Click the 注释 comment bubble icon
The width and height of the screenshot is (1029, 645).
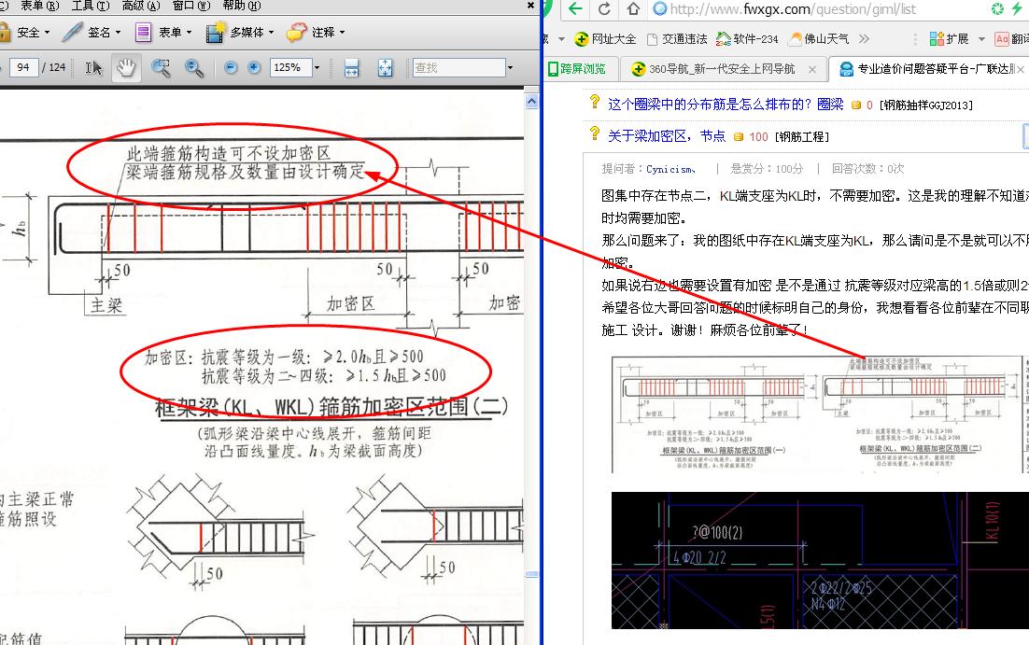coord(296,32)
